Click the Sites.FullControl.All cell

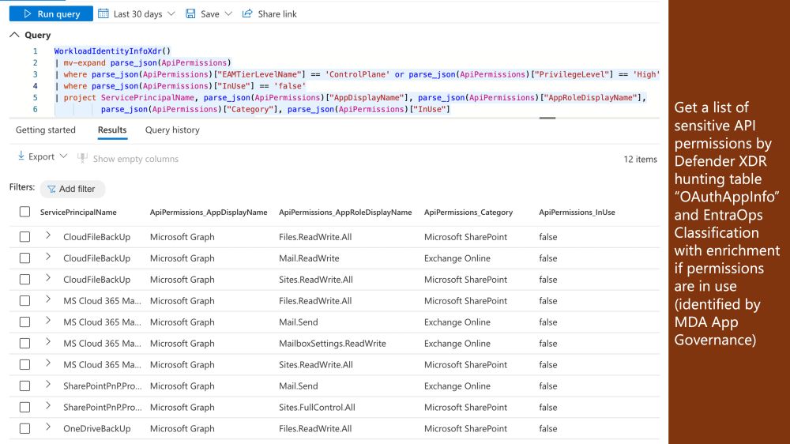317,407
